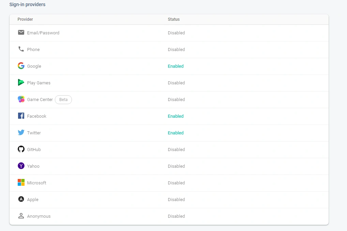
Task: Select the Anonymous provider name
Action: (x=39, y=216)
